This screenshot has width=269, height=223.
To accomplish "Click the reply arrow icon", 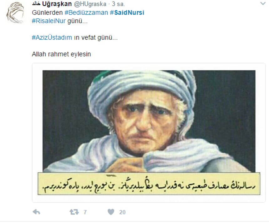I will point(36,212).
